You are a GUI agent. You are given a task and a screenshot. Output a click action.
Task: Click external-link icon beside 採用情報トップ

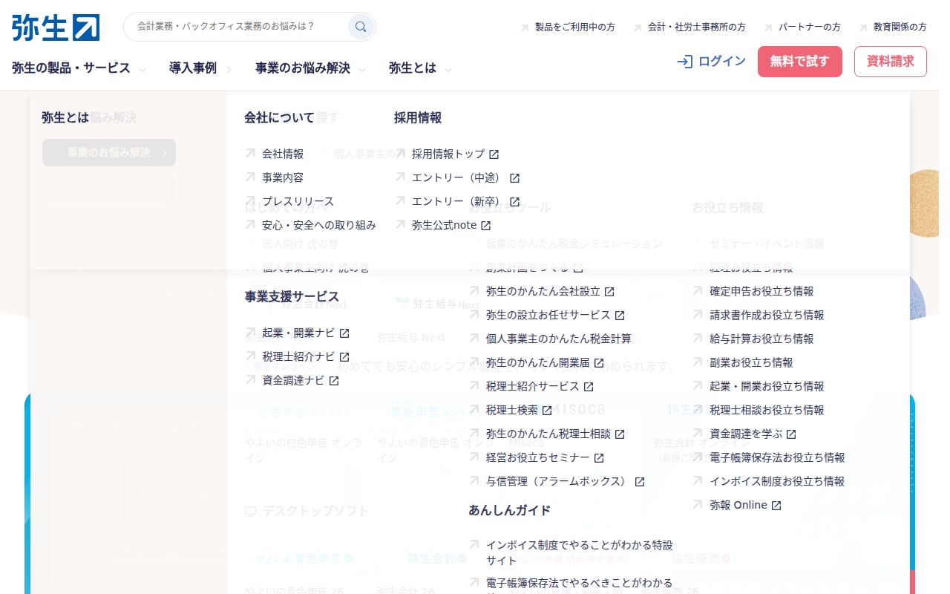point(494,154)
